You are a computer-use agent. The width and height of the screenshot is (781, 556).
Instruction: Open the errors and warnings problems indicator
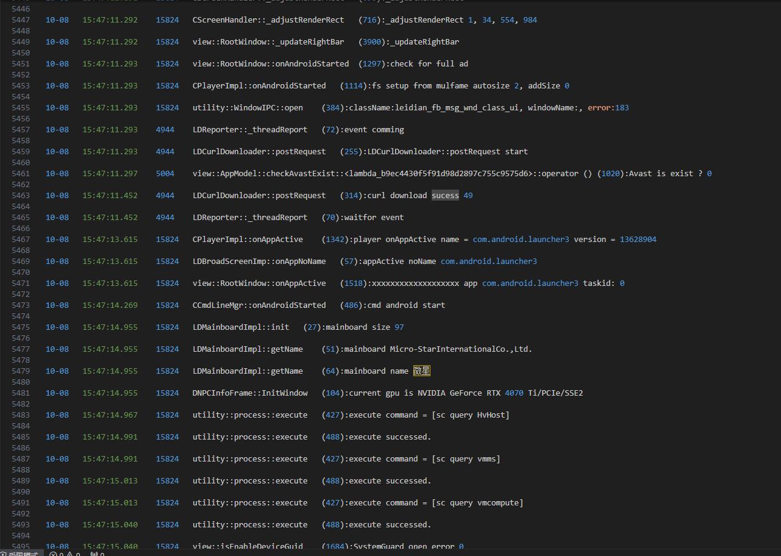pos(65,554)
